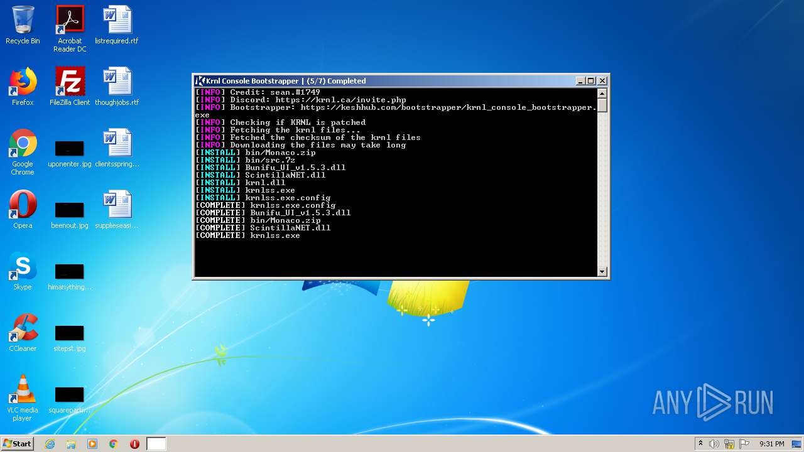Click "[INSTALL] krnlss.exe.config" line
This screenshot has height=452, width=804.
coord(263,198)
